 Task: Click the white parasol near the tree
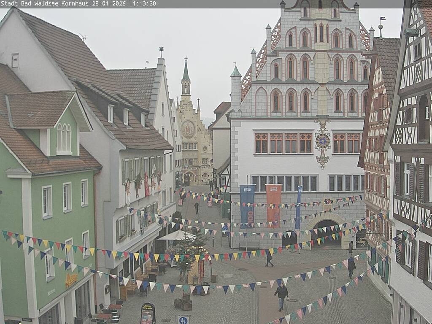[176, 235]
